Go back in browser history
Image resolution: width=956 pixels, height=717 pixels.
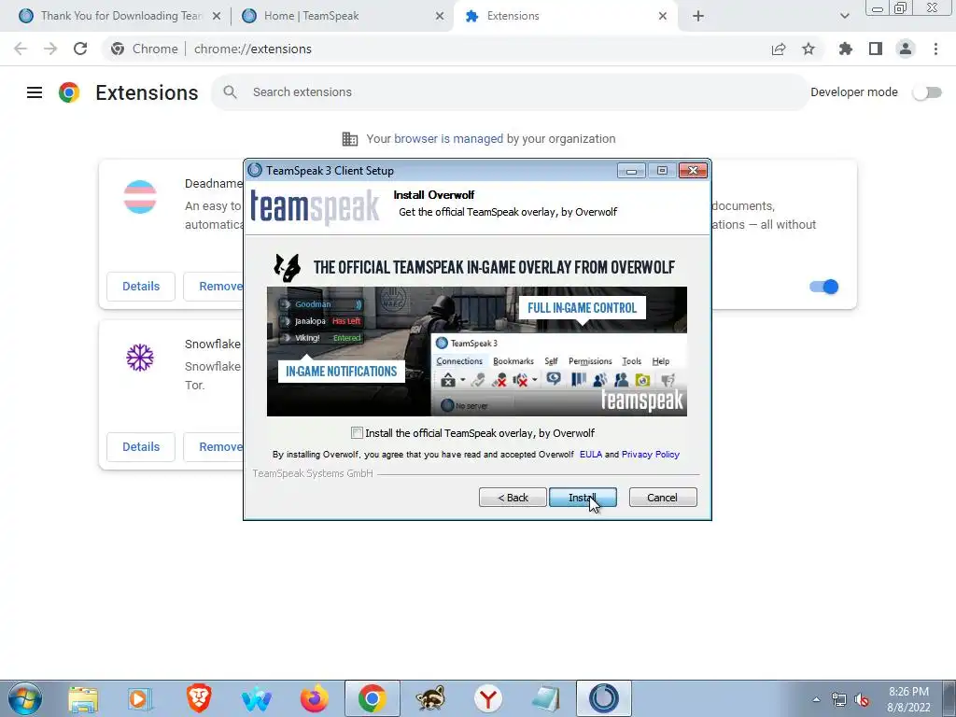pyautogui.click(x=21, y=49)
